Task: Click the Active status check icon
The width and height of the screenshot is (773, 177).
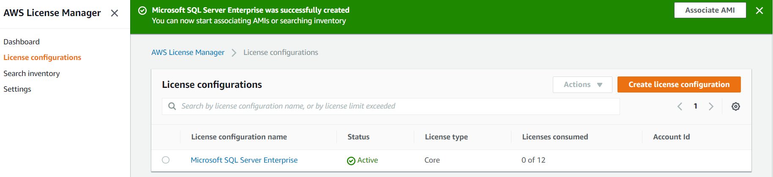Action: pyautogui.click(x=351, y=161)
